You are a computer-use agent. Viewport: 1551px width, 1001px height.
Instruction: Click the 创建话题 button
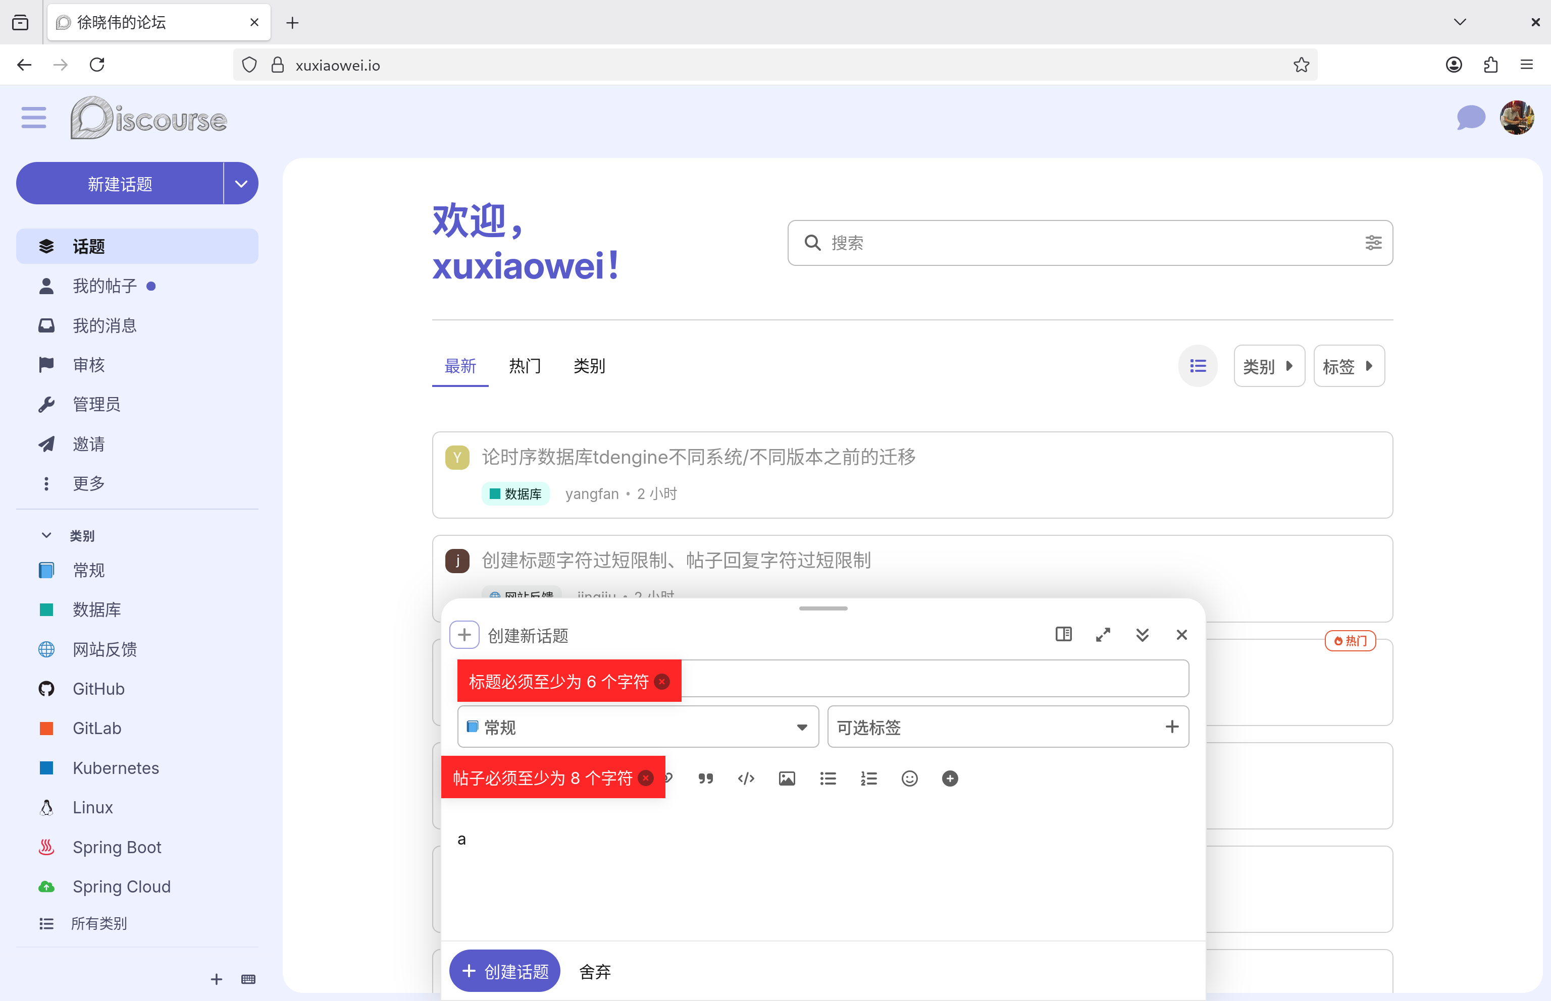[505, 970]
